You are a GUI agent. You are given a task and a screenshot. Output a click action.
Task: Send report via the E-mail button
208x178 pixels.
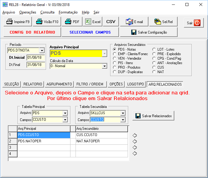tap(134, 22)
